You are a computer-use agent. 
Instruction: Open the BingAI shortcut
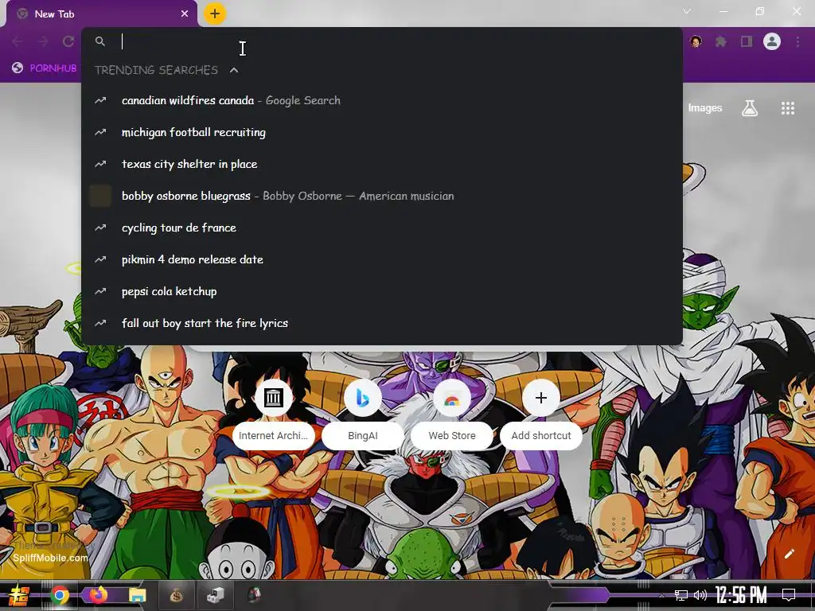(363, 414)
